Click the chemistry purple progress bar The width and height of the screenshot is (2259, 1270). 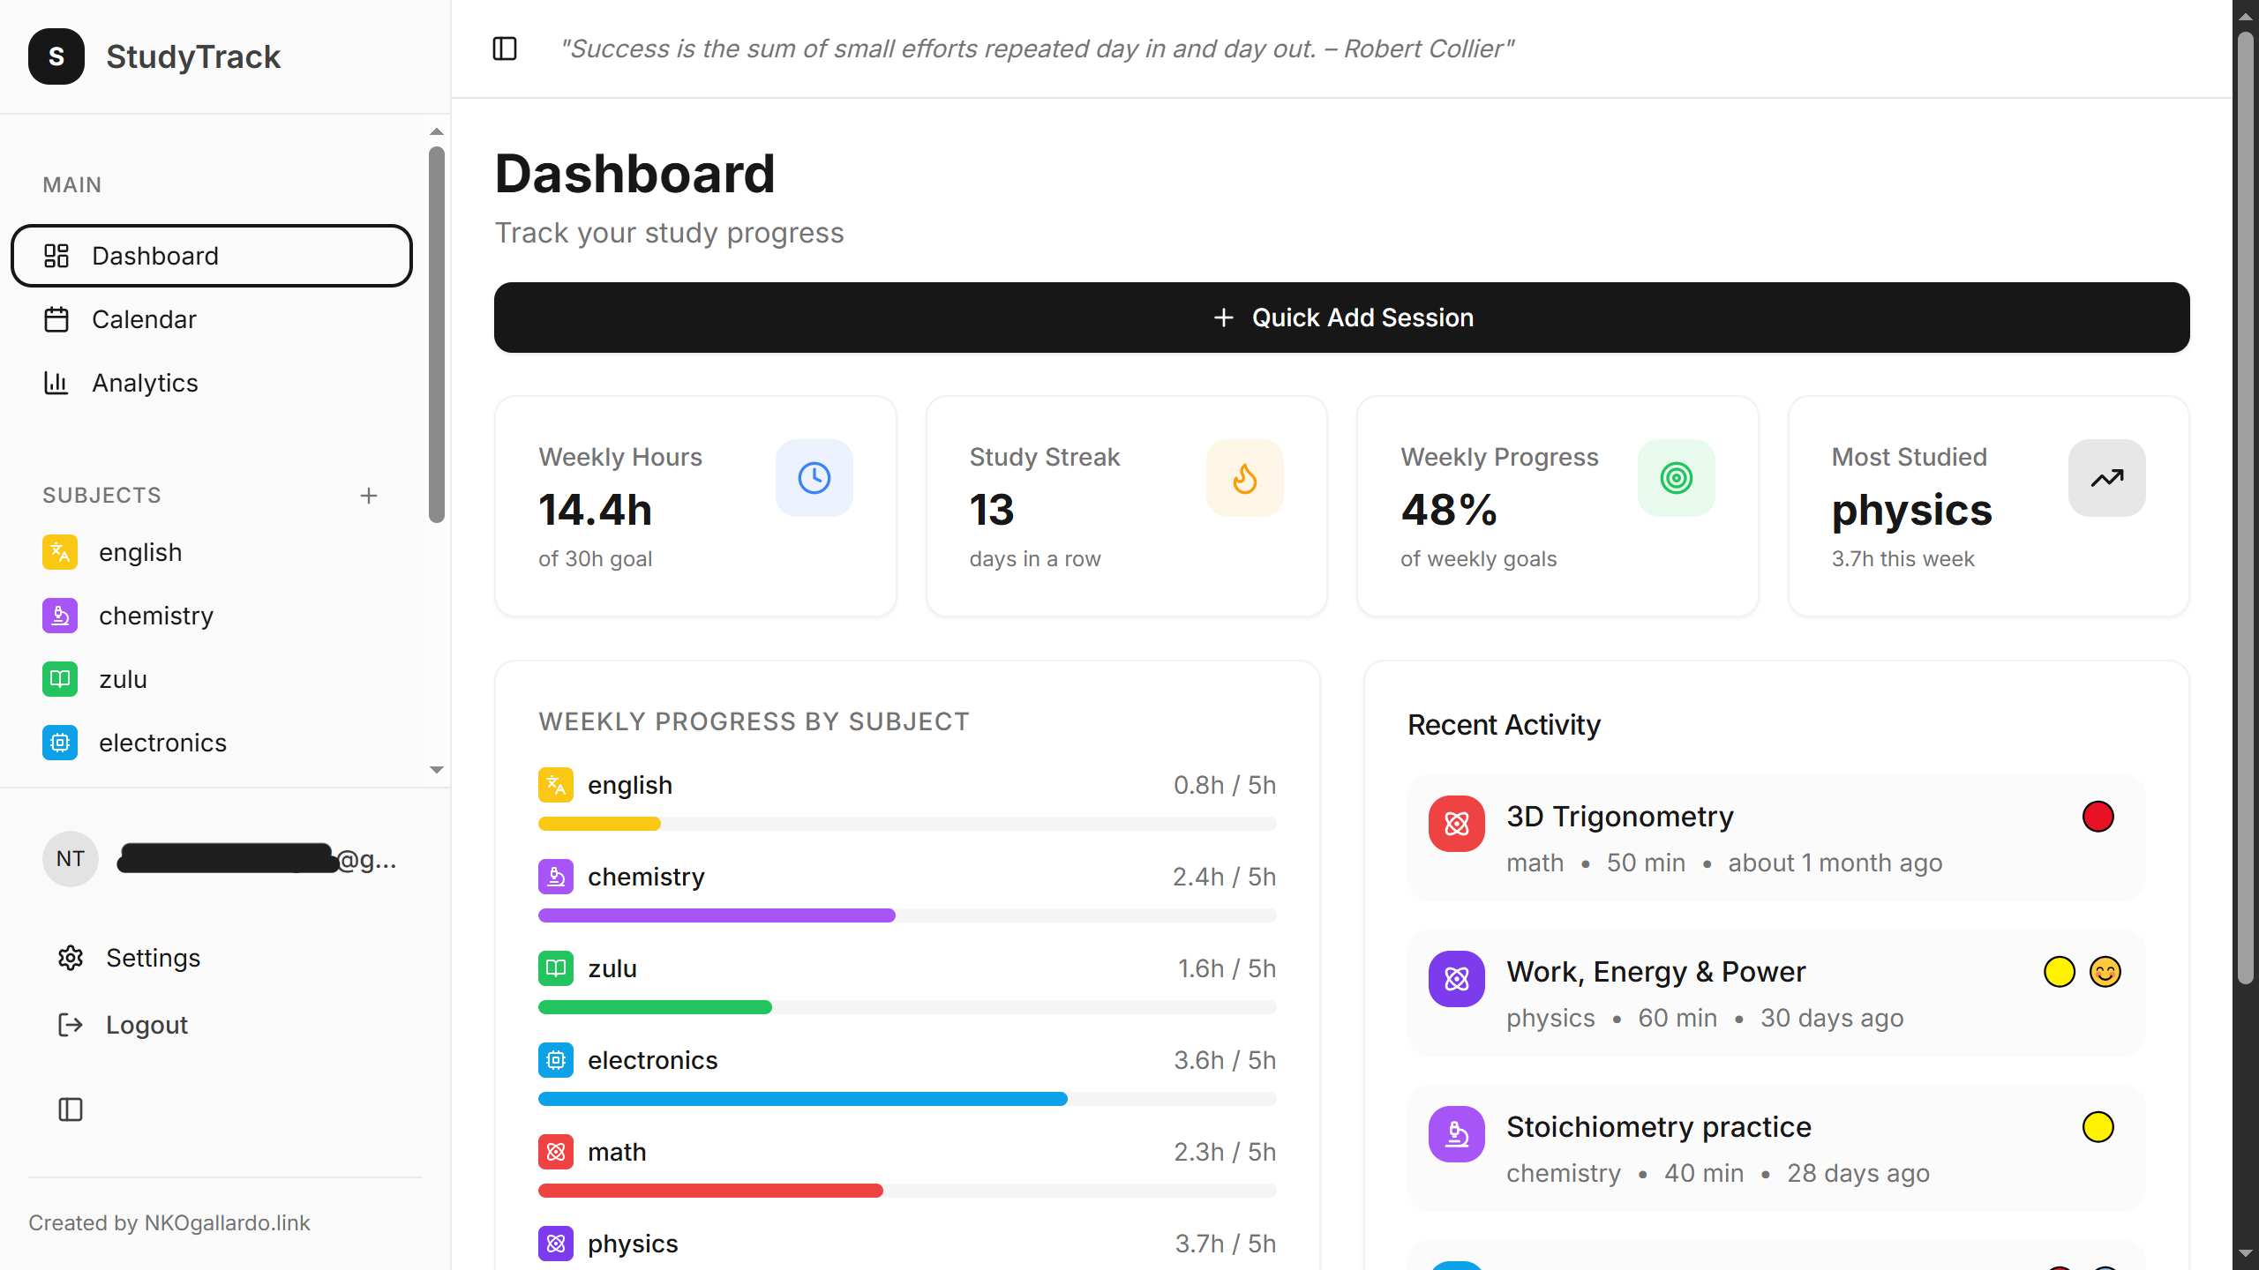pyautogui.click(x=717, y=915)
